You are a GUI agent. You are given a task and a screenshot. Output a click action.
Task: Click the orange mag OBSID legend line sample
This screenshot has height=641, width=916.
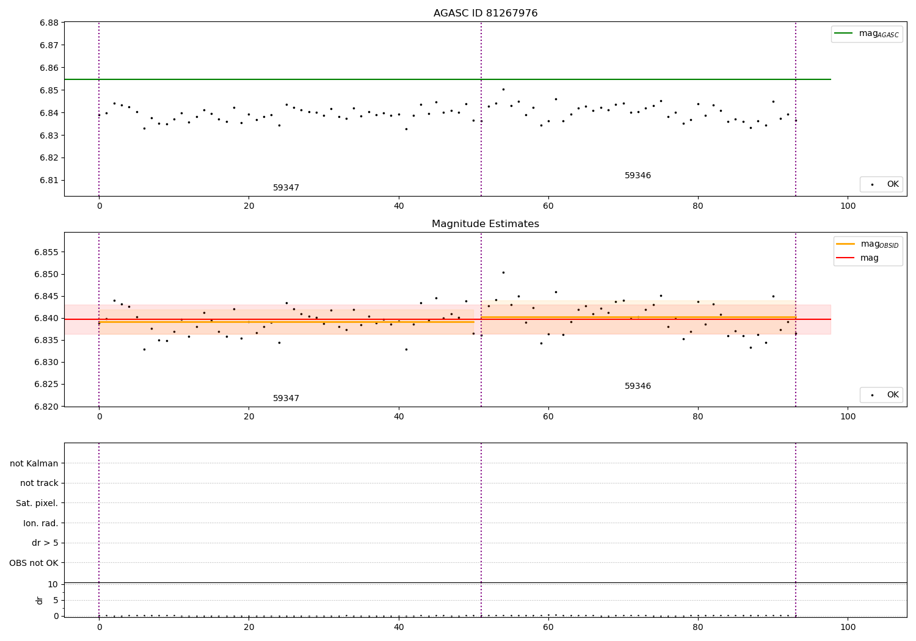846,244
